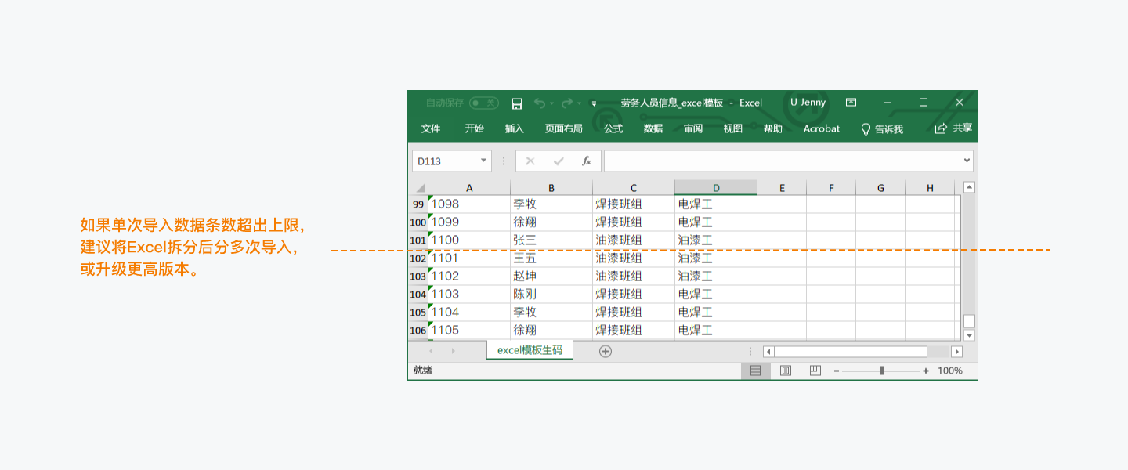Viewport: 1128px width, 470px height.
Task: Confirm the formula entry (checkmark icon)
Action: (559, 161)
